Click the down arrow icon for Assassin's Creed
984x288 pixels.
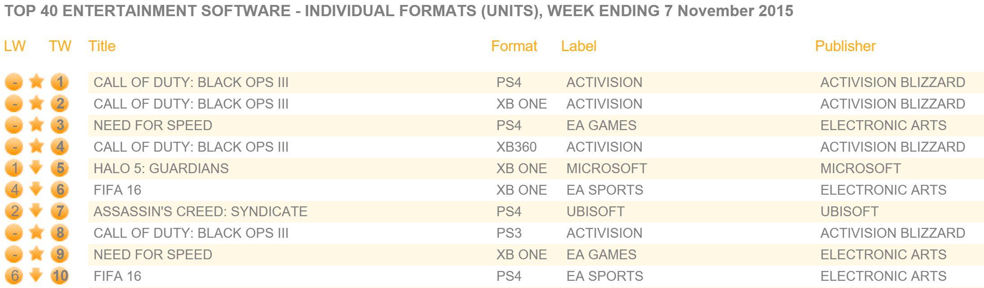tap(36, 211)
